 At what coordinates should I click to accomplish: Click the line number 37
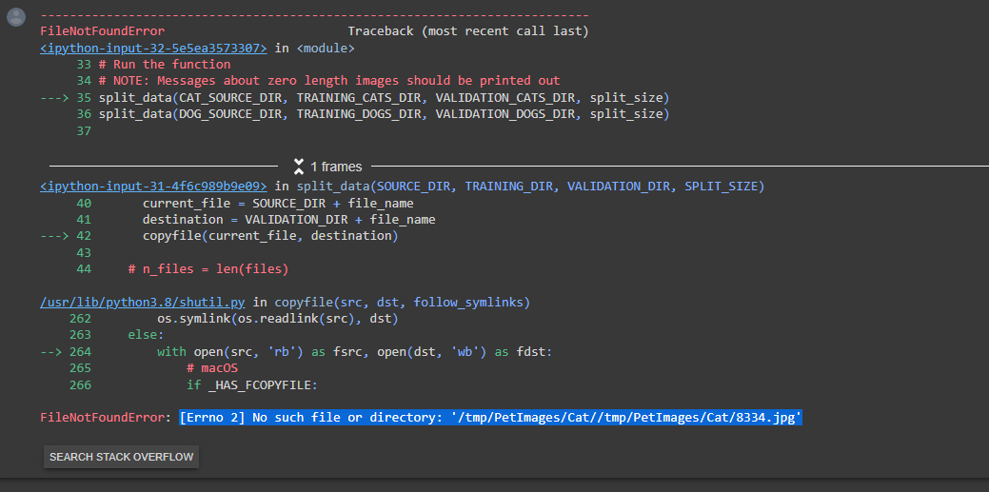84,130
